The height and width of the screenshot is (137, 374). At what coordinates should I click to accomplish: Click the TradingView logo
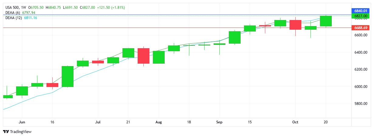[17, 132]
